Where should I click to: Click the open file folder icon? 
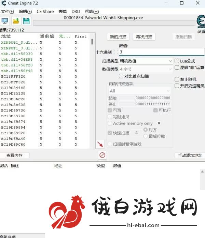point(16,21)
